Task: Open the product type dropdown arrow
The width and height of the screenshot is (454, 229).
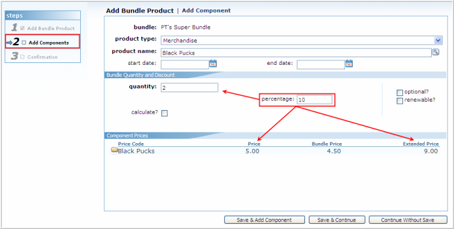Action: coord(438,41)
